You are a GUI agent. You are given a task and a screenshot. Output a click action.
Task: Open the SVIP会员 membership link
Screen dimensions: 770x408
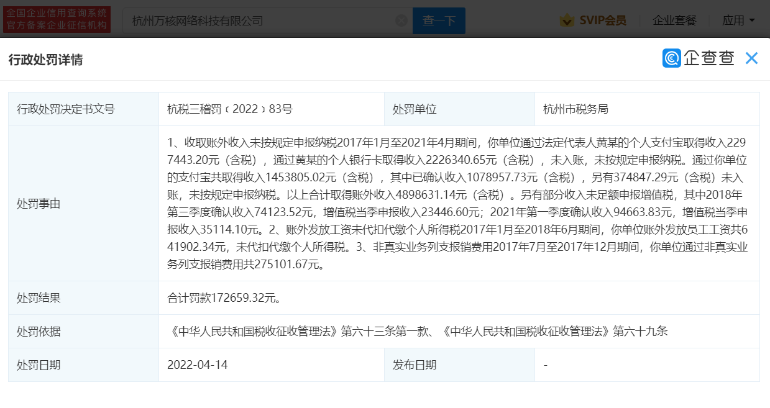602,20
